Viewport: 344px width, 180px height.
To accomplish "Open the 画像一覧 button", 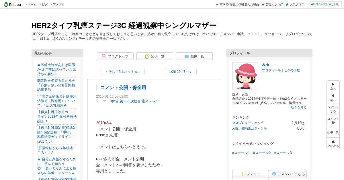I will point(194,56).
